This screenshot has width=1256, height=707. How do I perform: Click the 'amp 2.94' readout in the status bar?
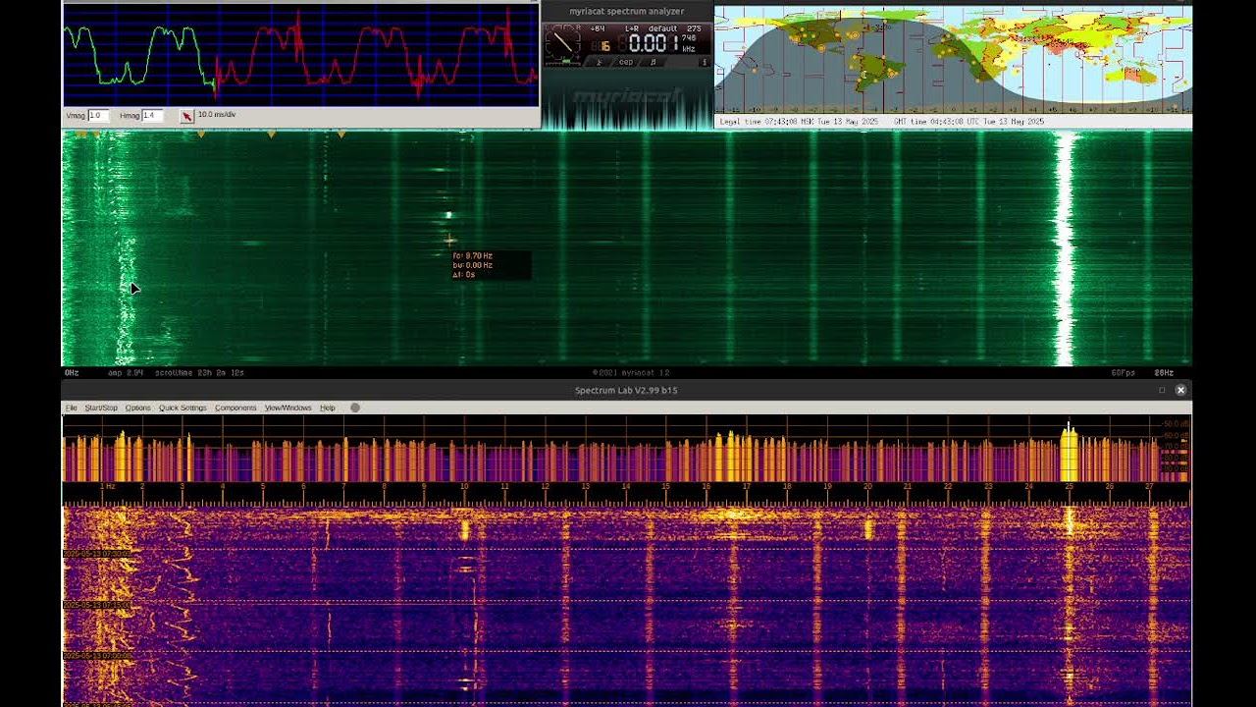(x=127, y=373)
